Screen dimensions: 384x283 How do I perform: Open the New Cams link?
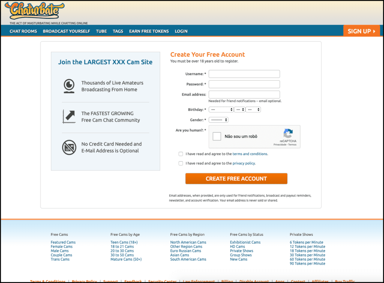(x=239, y=259)
